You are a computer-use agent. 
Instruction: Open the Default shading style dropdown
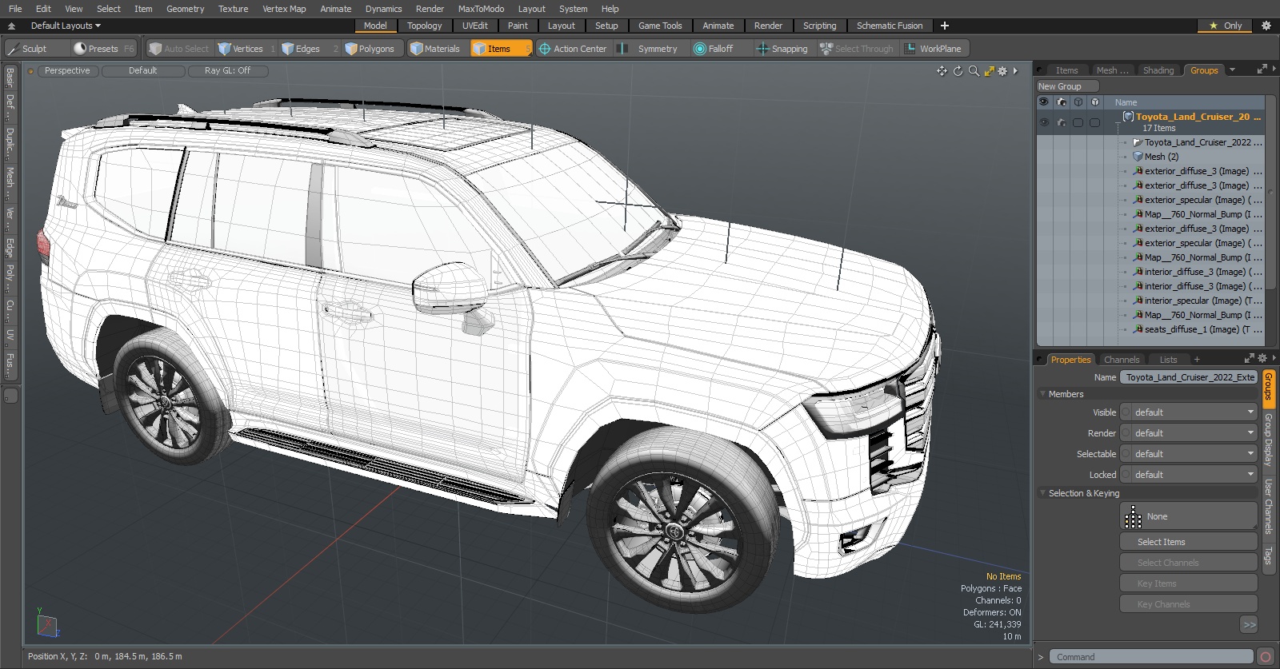click(x=142, y=71)
